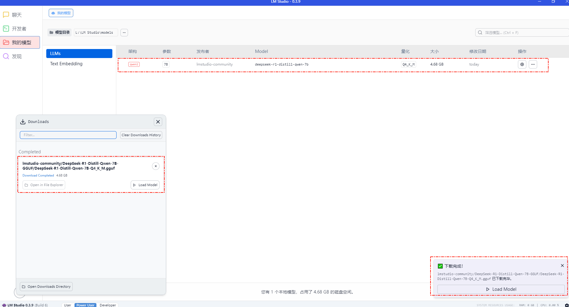Click Open Downloads Directory button
Screen dimensions: 569x307
46,287
